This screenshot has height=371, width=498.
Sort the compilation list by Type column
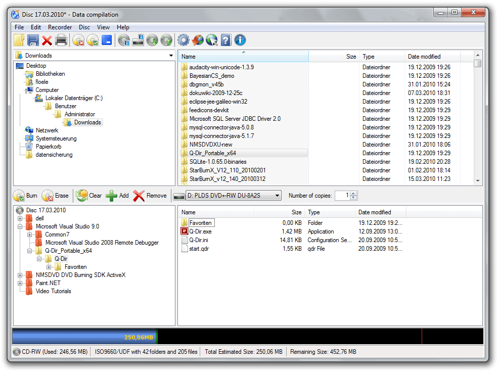click(330, 212)
